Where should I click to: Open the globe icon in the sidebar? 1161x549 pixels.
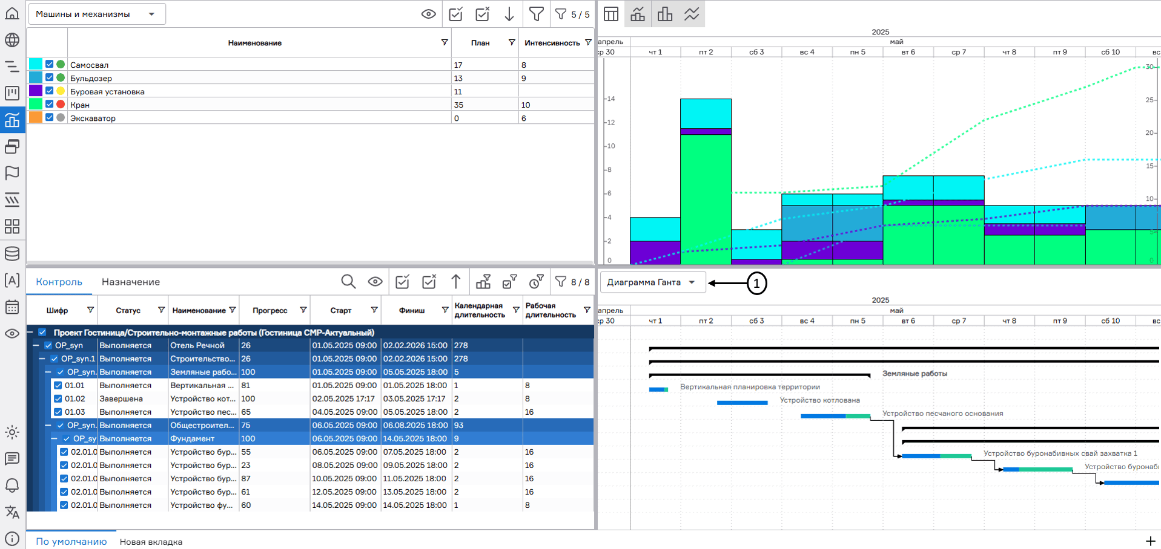pyautogui.click(x=12, y=40)
